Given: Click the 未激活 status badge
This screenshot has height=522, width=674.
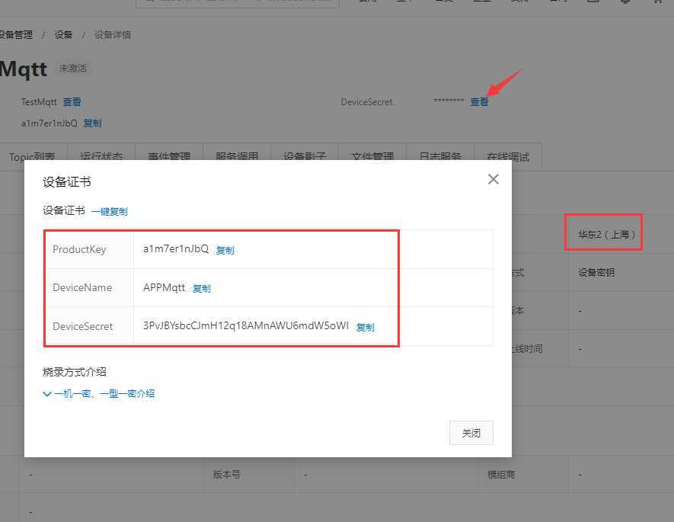Looking at the screenshot, I should click(x=73, y=69).
